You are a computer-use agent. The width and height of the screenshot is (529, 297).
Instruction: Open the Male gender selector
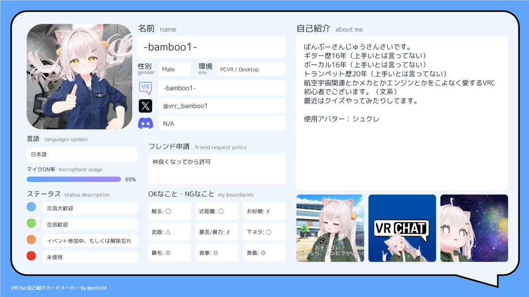point(175,69)
